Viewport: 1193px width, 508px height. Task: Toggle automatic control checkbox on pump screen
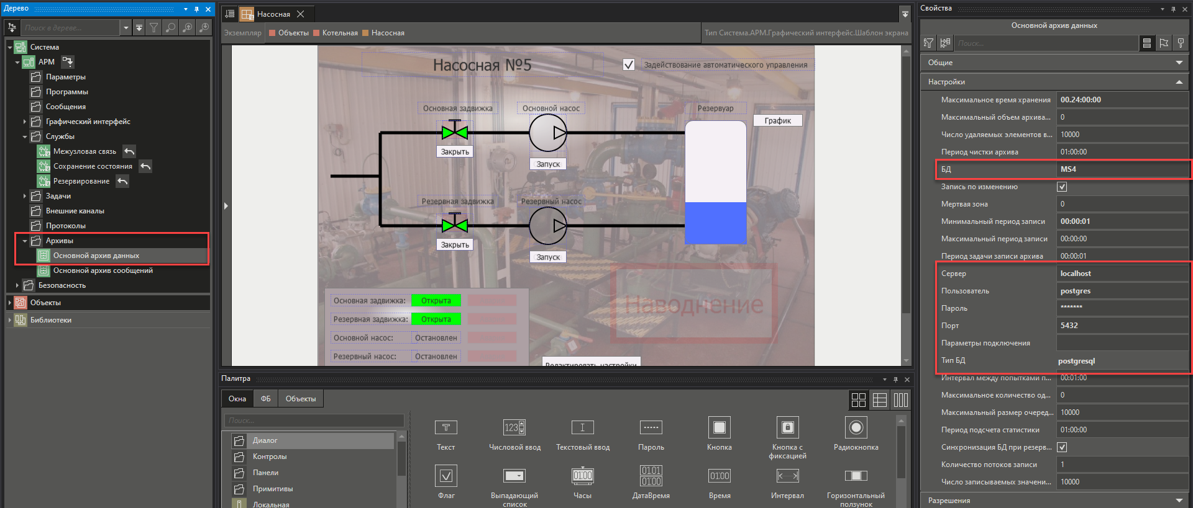(629, 65)
